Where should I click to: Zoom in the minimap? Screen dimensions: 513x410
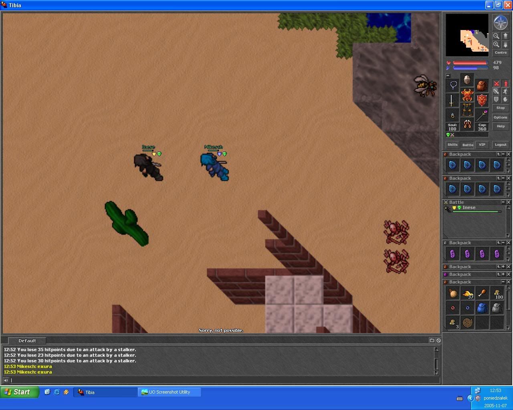[x=496, y=44]
